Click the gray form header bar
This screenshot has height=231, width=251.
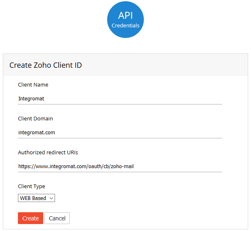tap(125, 65)
